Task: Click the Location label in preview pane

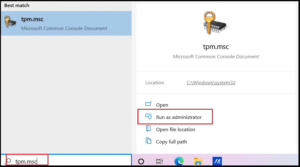Action: pos(155,82)
